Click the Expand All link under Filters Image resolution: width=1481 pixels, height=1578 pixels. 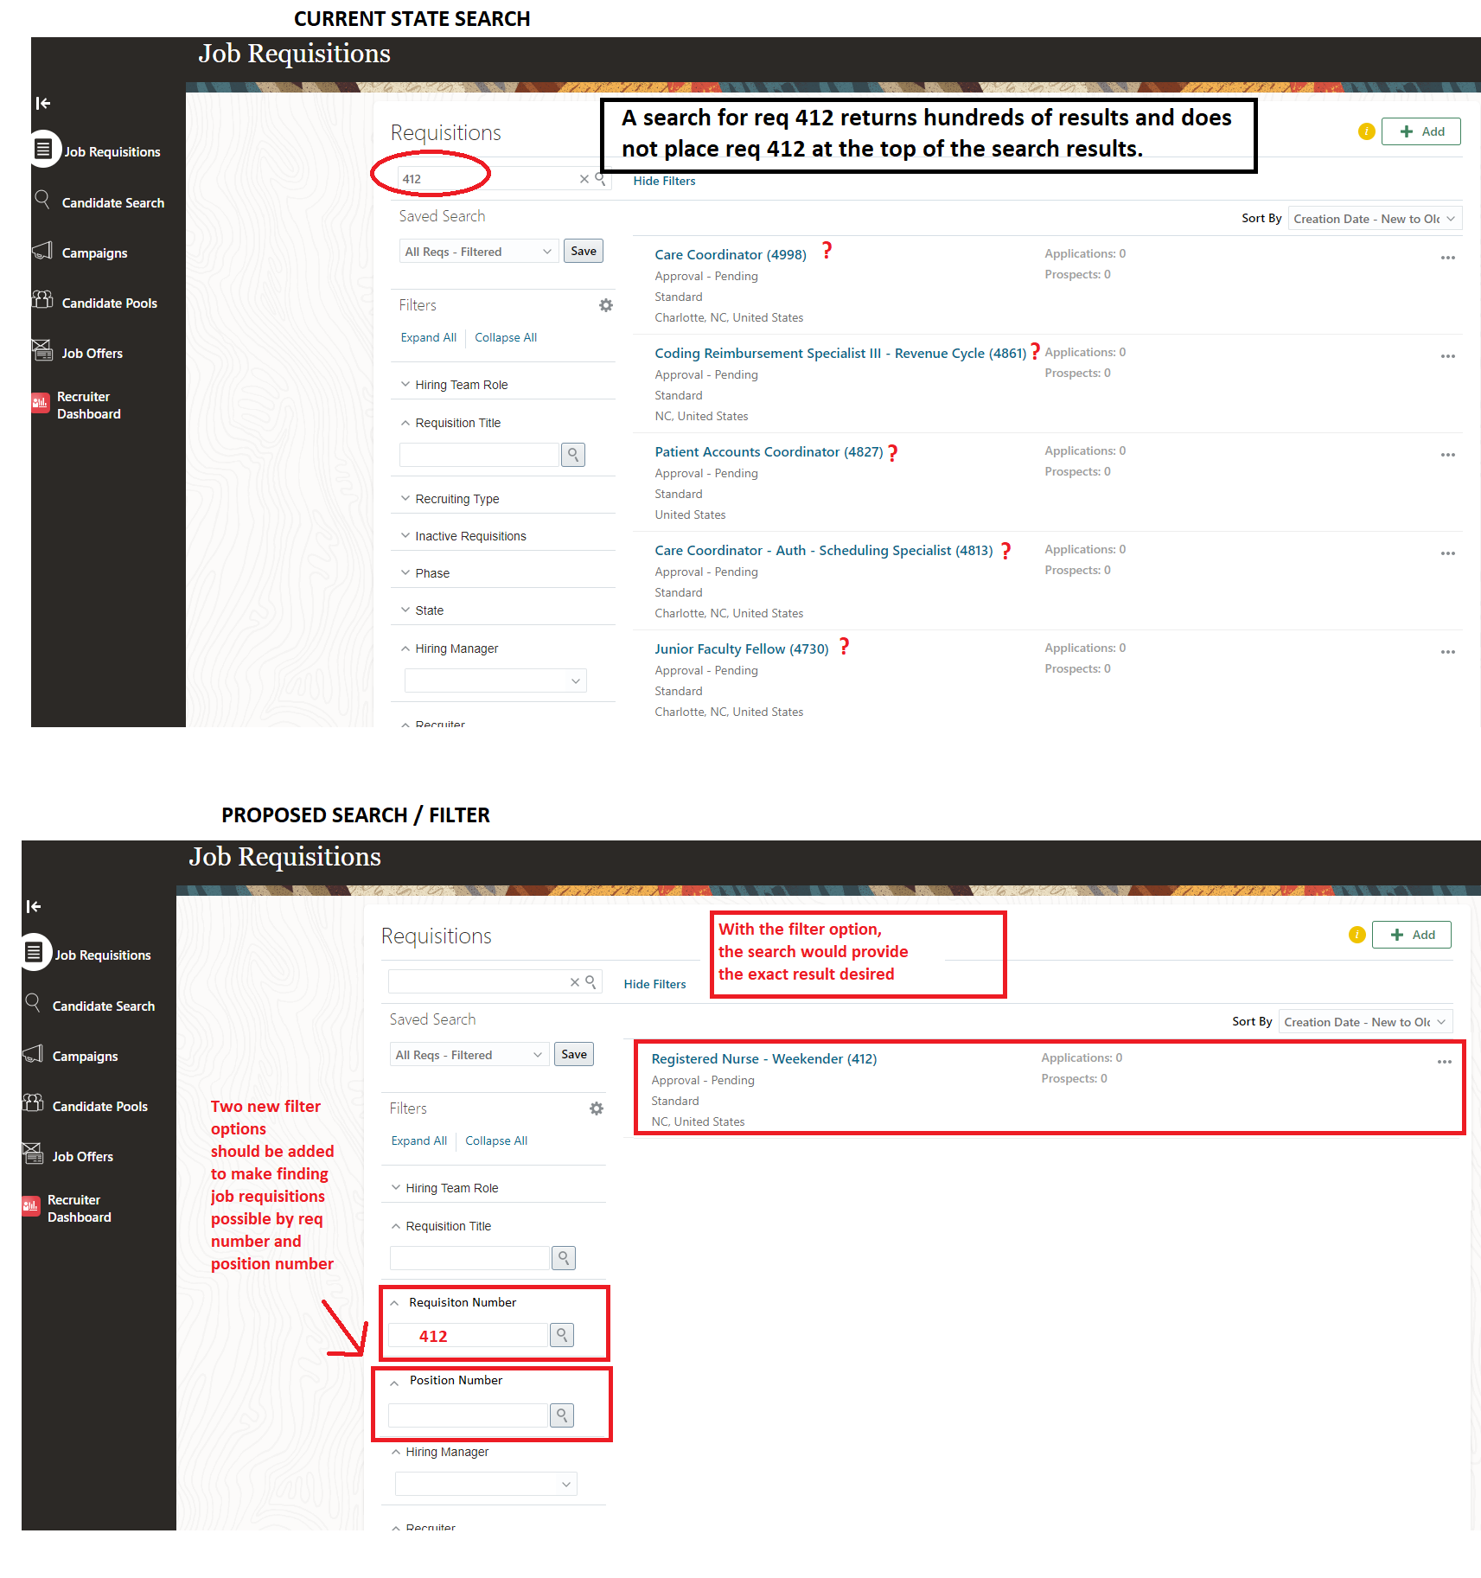point(428,337)
